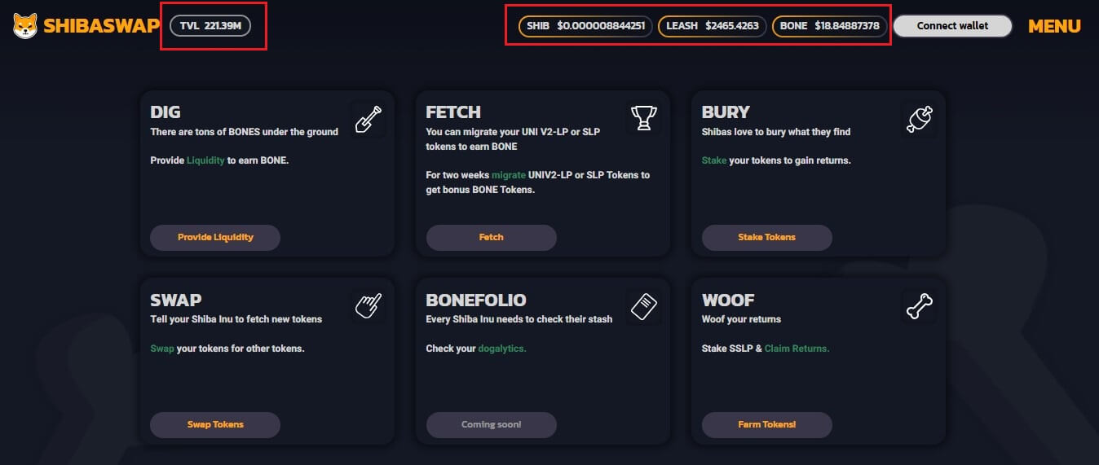Image resolution: width=1099 pixels, height=465 pixels.
Task: Click the green migrate link
Action: pyautogui.click(x=509, y=175)
